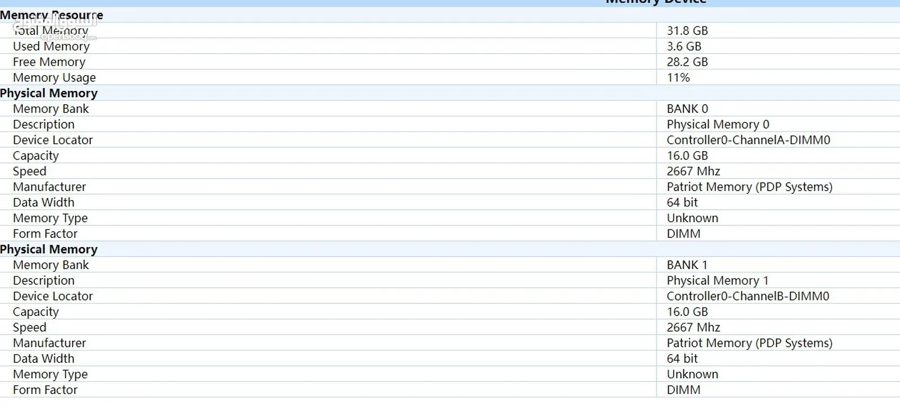Image resolution: width=900 pixels, height=406 pixels.
Task: Select the 64 bit value for BANK 1
Action: click(x=682, y=359)
